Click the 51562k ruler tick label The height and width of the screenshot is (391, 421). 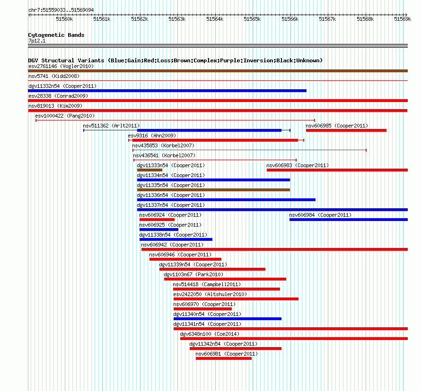(140, 19)
